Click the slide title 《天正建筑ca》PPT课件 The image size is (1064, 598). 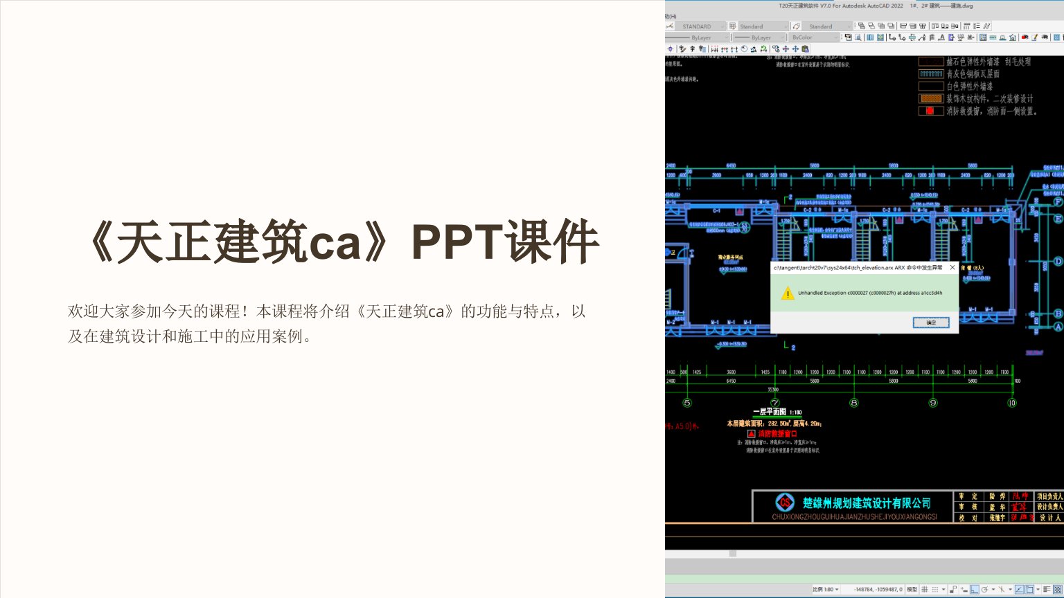coord(340,242)
